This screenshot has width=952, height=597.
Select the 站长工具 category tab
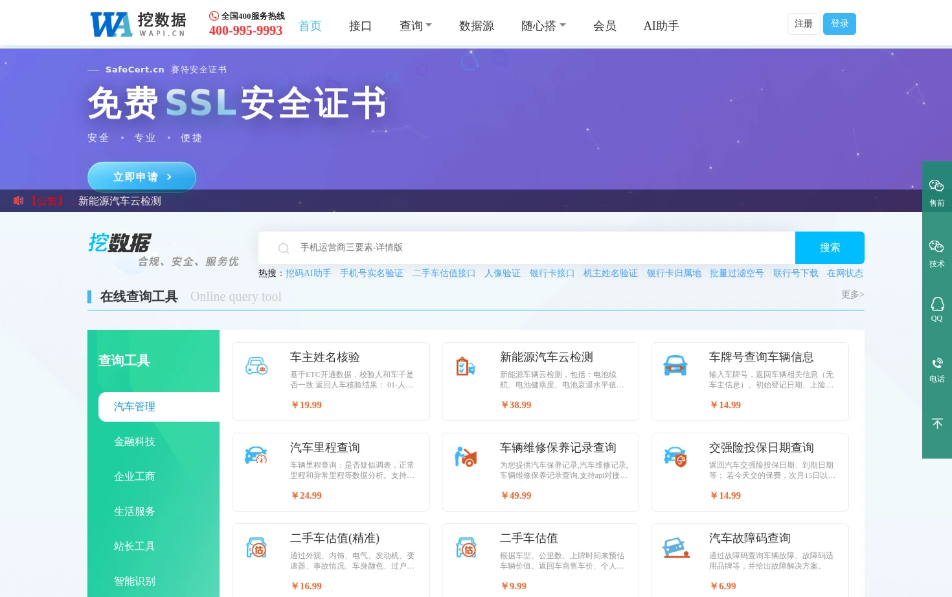click(x=135, y=547)
